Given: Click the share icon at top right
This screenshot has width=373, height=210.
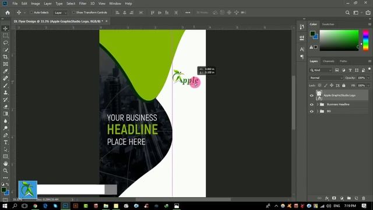Looking at the screenshot, I should click(x=368, y=13).
